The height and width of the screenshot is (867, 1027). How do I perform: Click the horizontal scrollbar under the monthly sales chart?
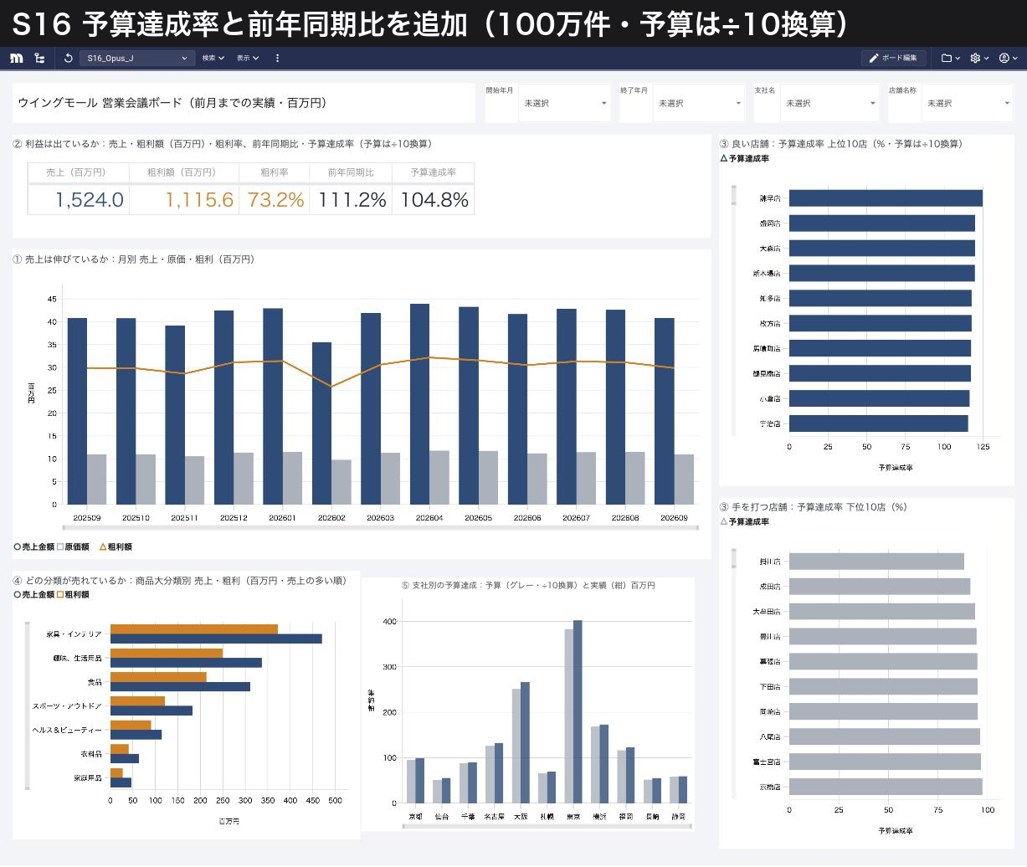[381, 528]
